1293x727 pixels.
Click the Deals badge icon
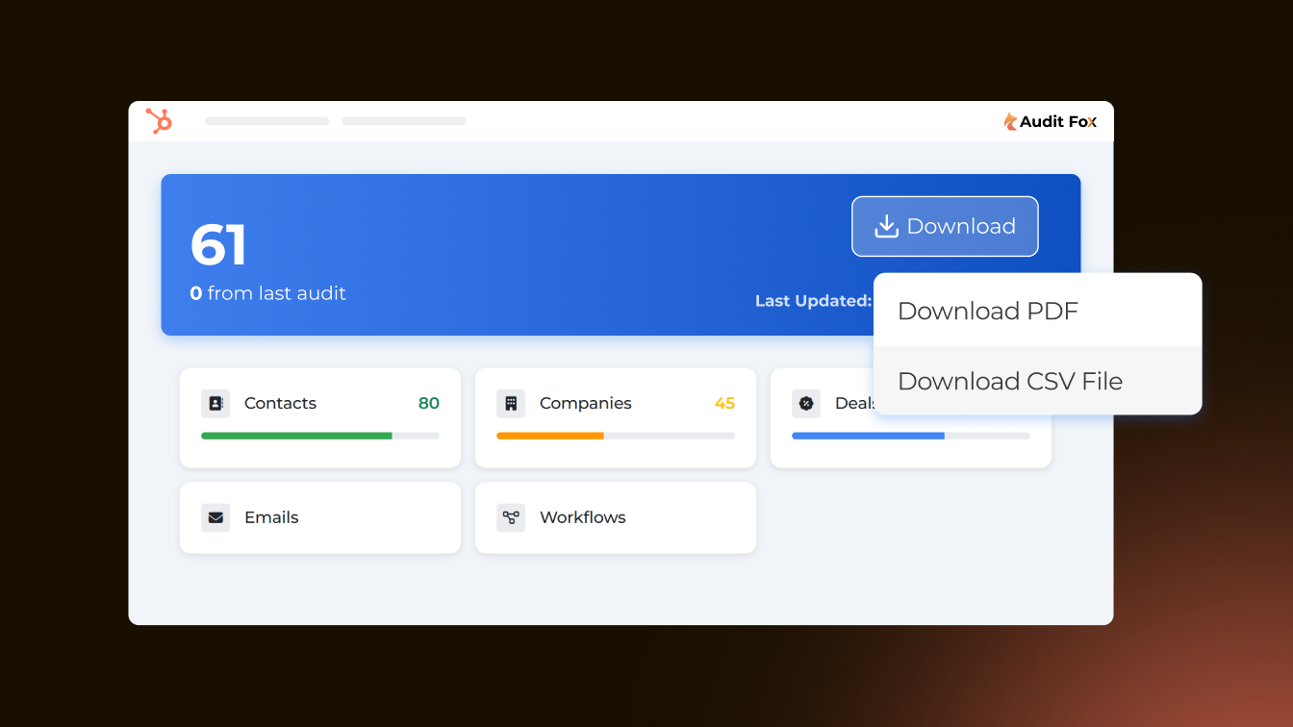tap(806, 403)
